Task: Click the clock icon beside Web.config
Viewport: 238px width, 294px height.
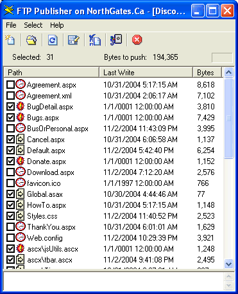Action: coord(21,237)
